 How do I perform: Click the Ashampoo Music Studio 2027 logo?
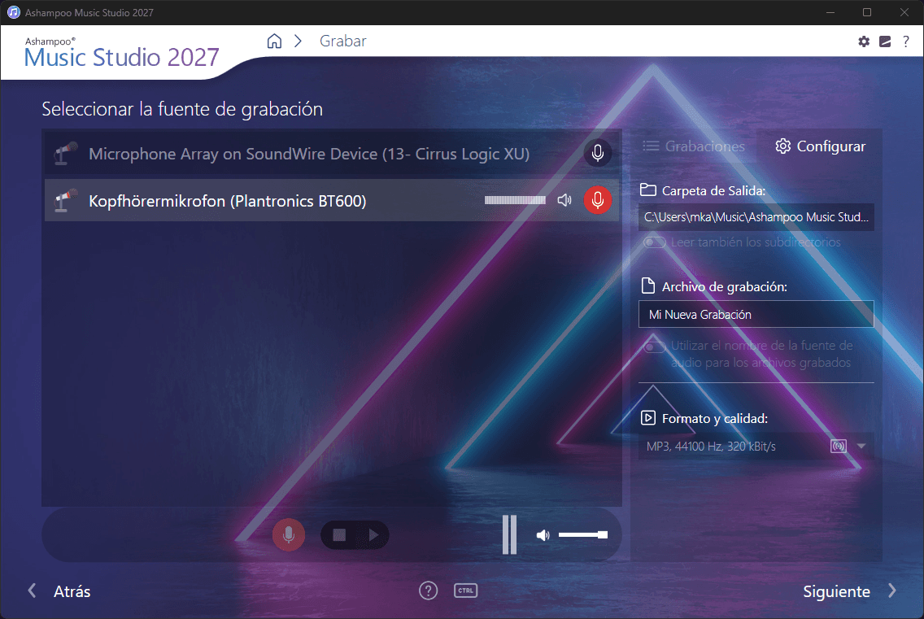click(x=121, y=53)
